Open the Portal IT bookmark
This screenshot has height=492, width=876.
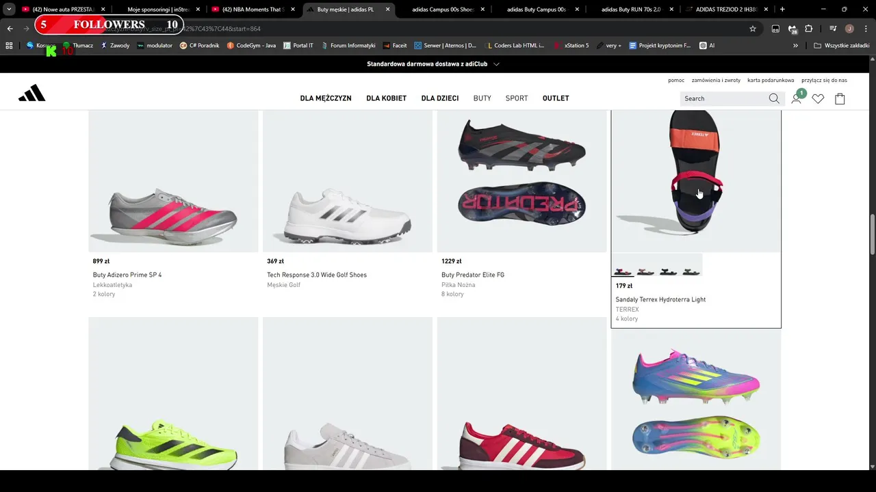pyautogui.click(x=298, y=45)
